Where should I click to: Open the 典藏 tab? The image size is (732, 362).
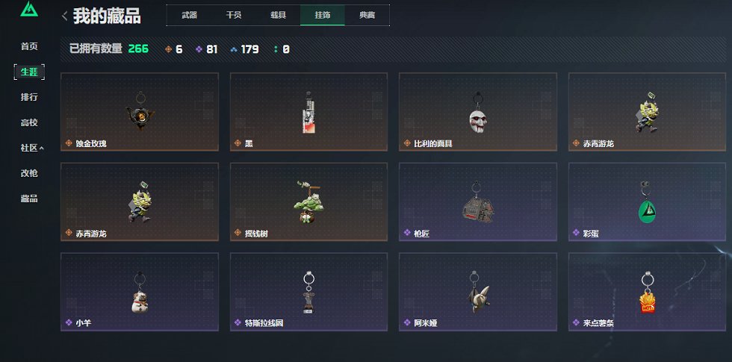[x=367, y=15]
